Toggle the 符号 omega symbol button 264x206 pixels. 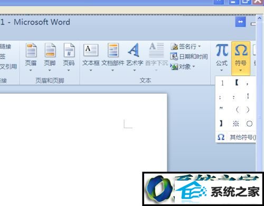[x=241, y=58]
